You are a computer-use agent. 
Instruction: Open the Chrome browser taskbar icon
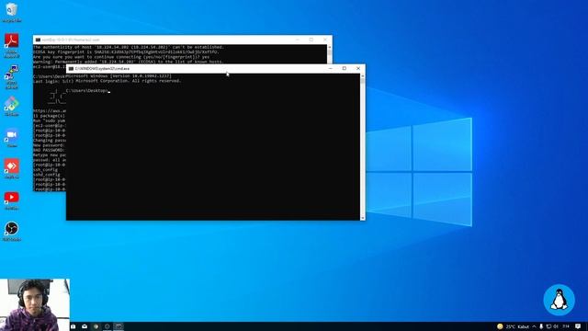[96, 326]
